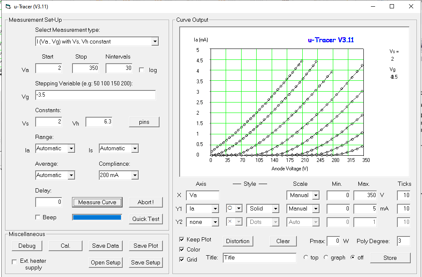Open the Cal. calibration button
The image size is (422, 277).
point(65,246)
